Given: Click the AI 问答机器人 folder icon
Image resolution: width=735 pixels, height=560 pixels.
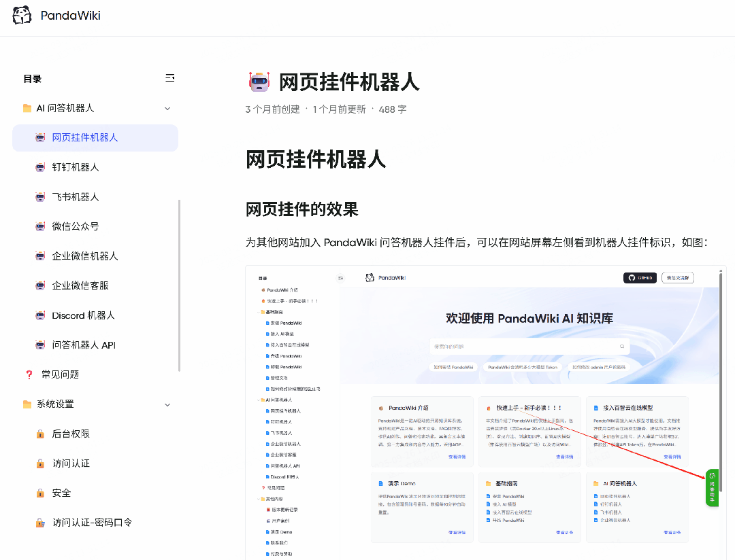Looking at the screenshot, I should pos(27,109).
